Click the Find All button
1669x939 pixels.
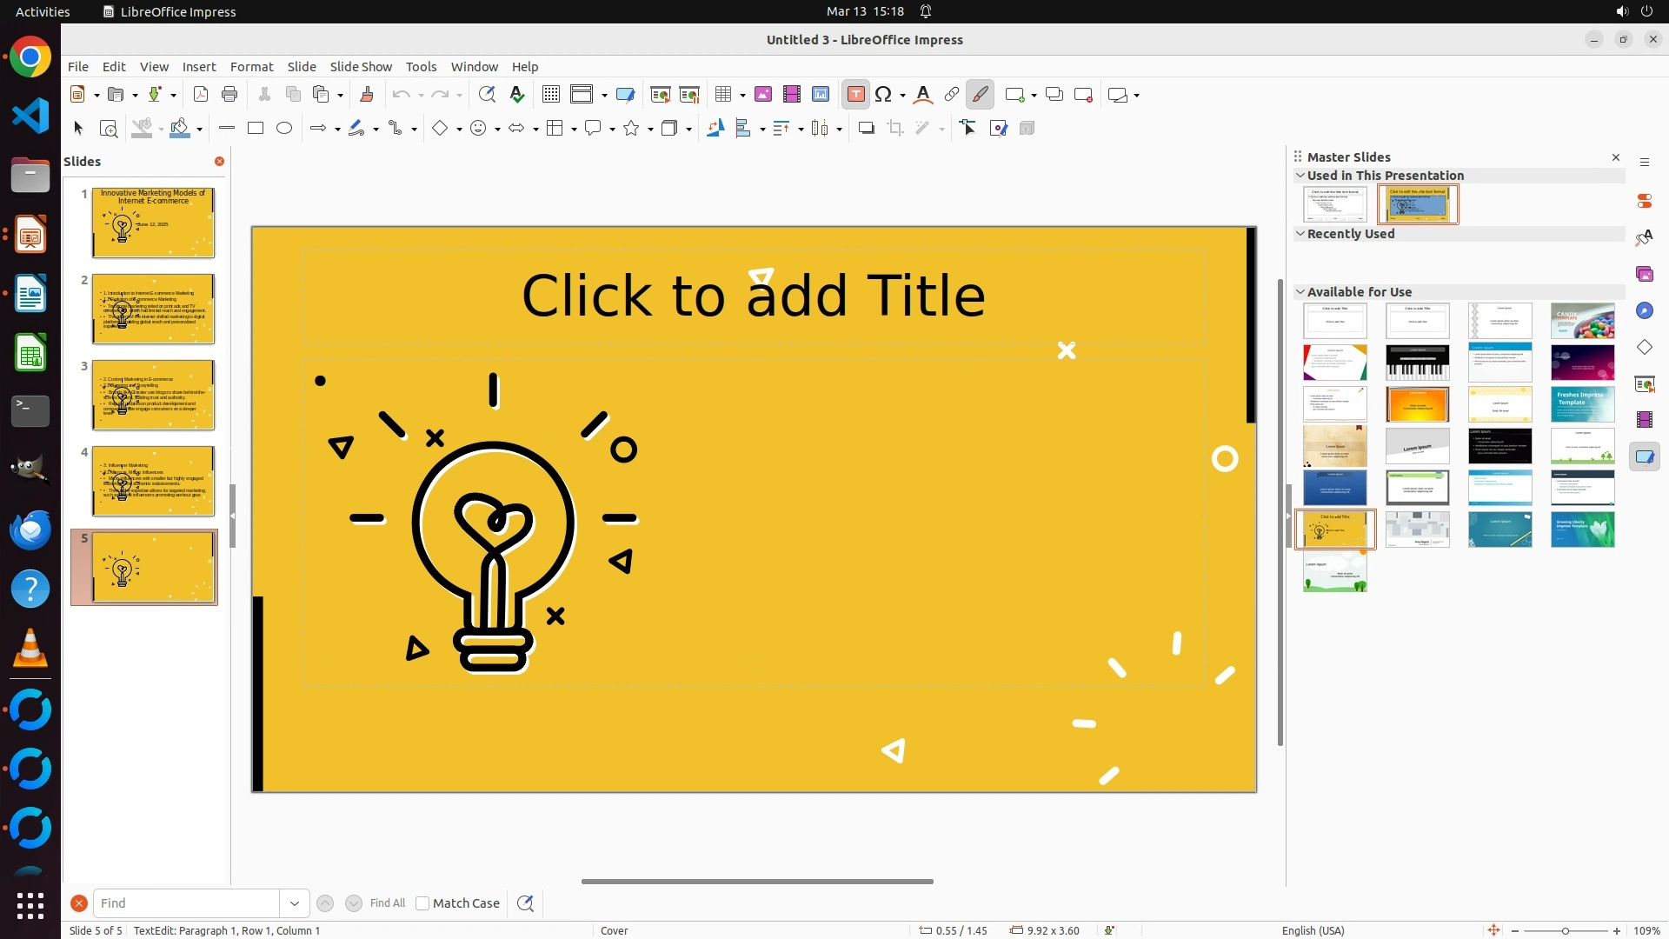click(387, 903)
